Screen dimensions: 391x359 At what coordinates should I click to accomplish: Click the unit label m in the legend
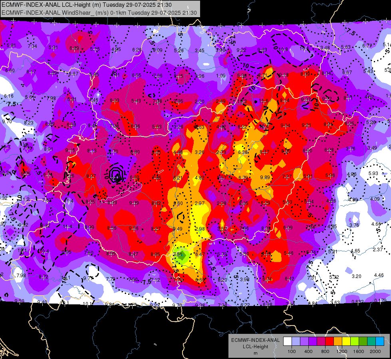[255, 353]
